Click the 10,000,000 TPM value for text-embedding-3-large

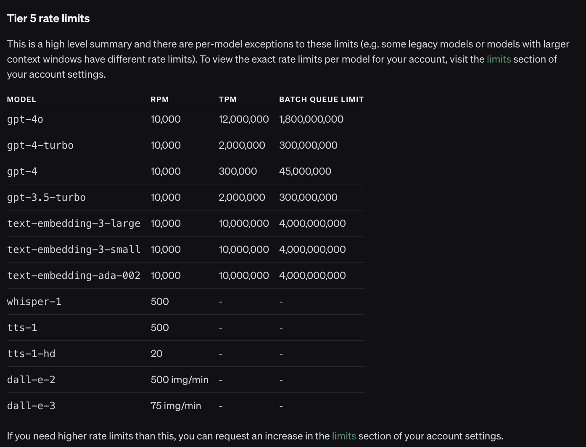pos(244,223)
